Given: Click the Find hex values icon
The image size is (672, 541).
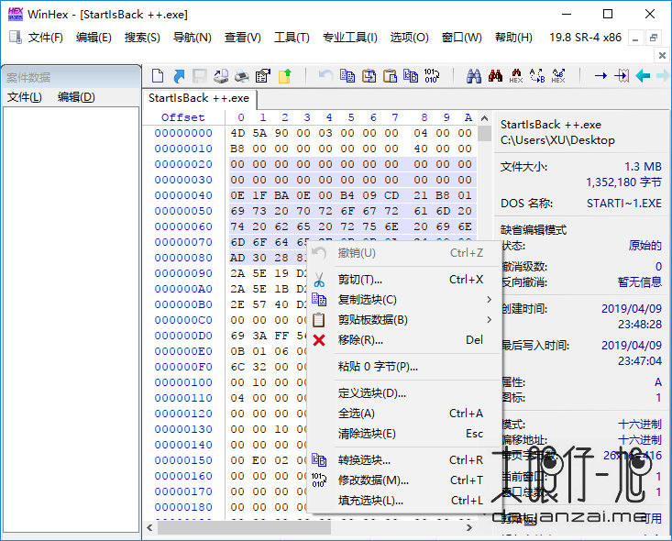Looking at the screenshot, I should (516, 76).
